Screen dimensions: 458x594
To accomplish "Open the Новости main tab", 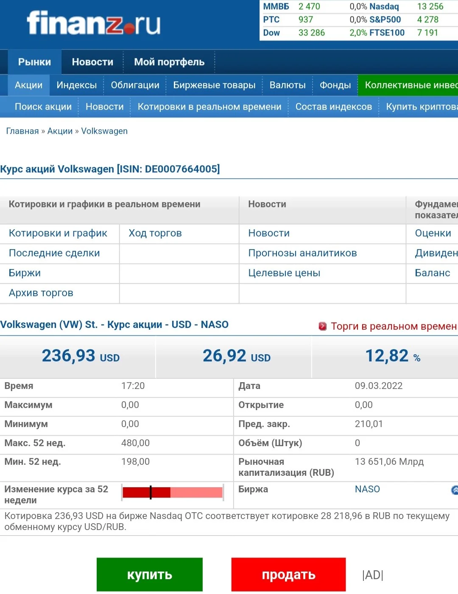I will [92, 62].
